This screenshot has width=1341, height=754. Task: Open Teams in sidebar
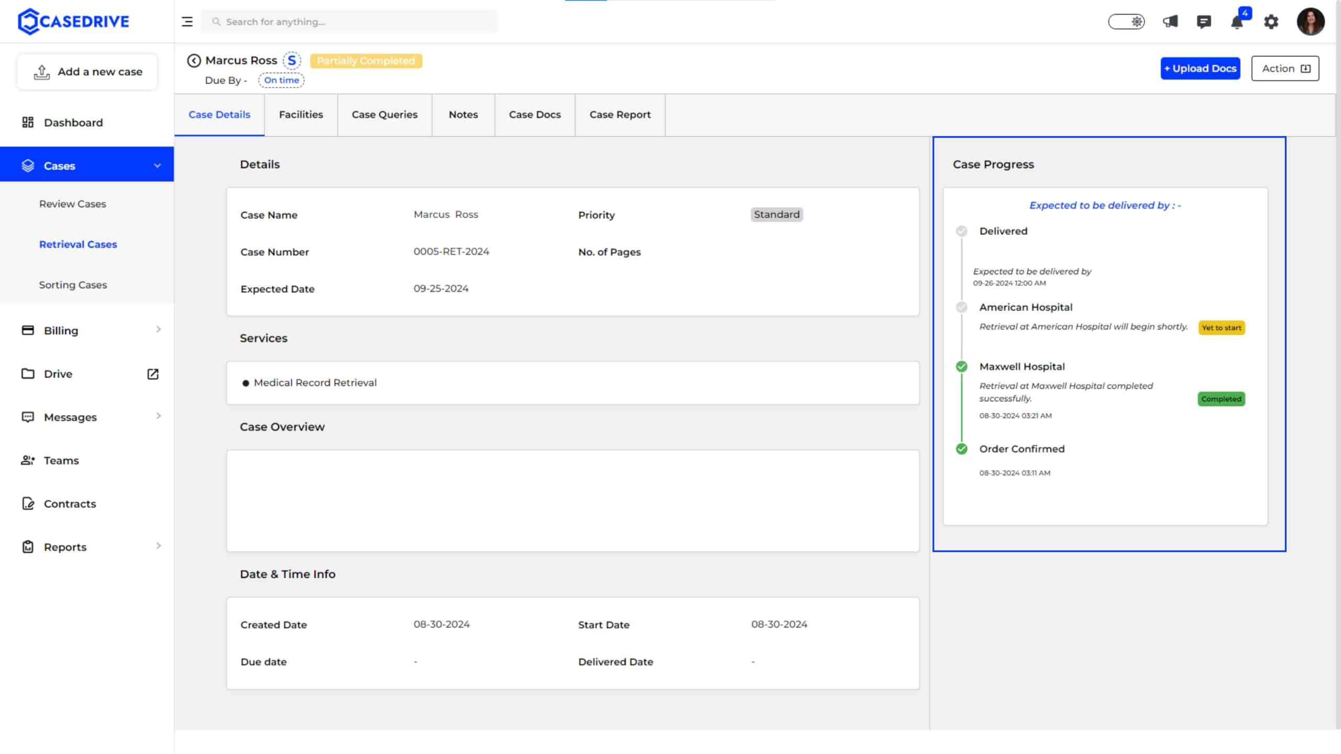(x=61, y=461)
